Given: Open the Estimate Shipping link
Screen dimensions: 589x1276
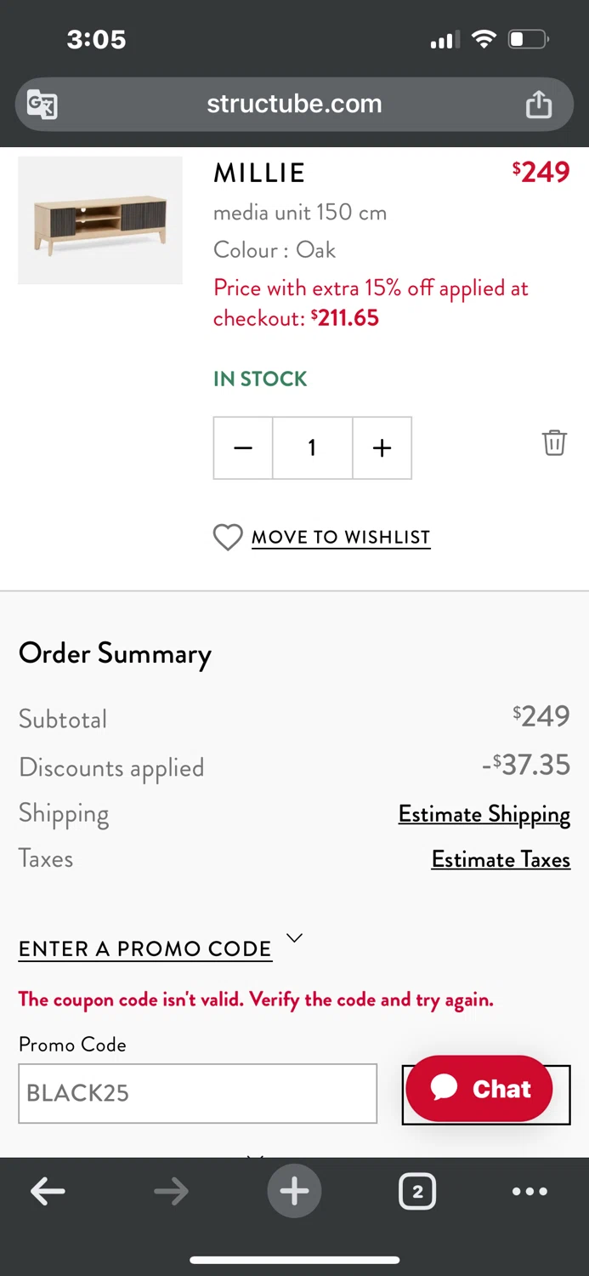Looking at the screenshot, I should [484, 814].
